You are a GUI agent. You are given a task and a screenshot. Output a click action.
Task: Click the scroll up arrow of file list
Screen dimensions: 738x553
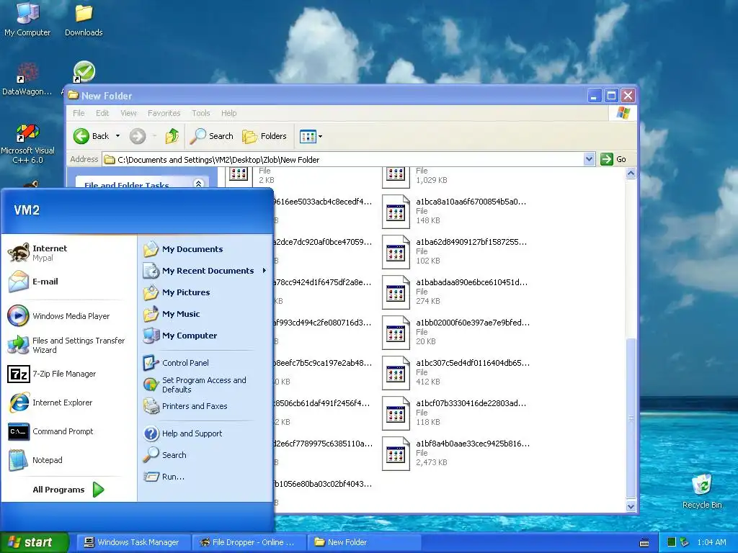click(631, 174)
